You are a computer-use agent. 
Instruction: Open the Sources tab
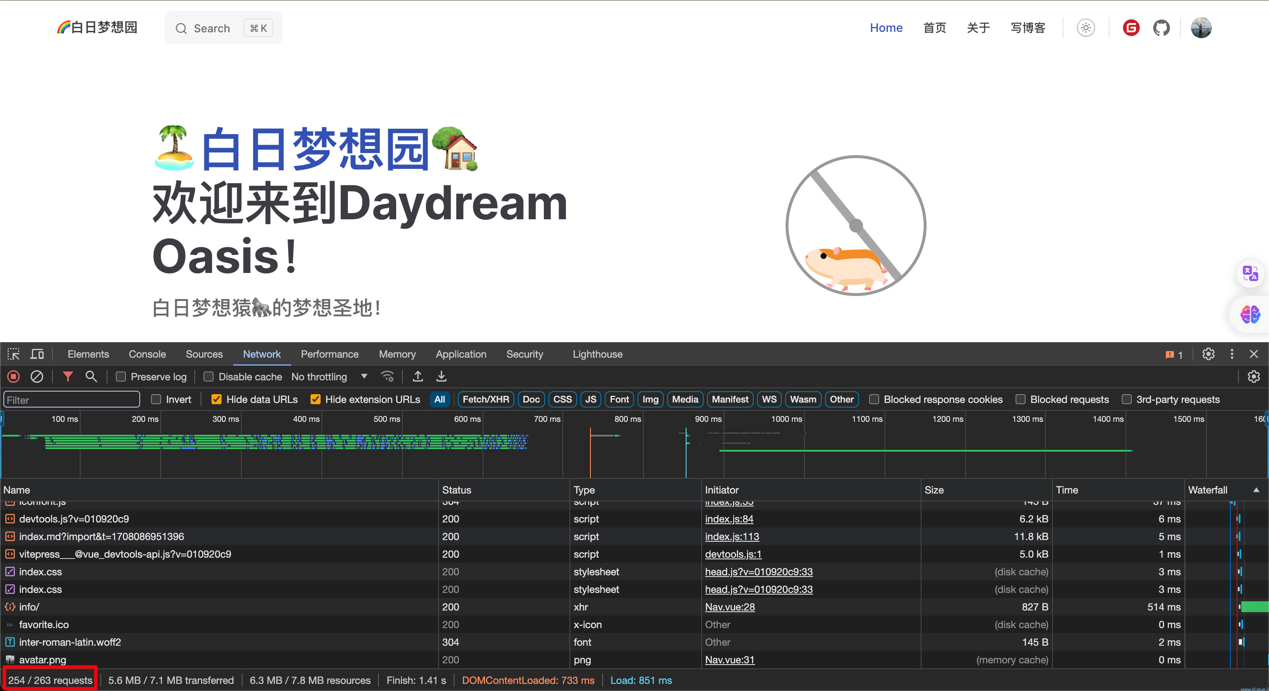point(204,354)
